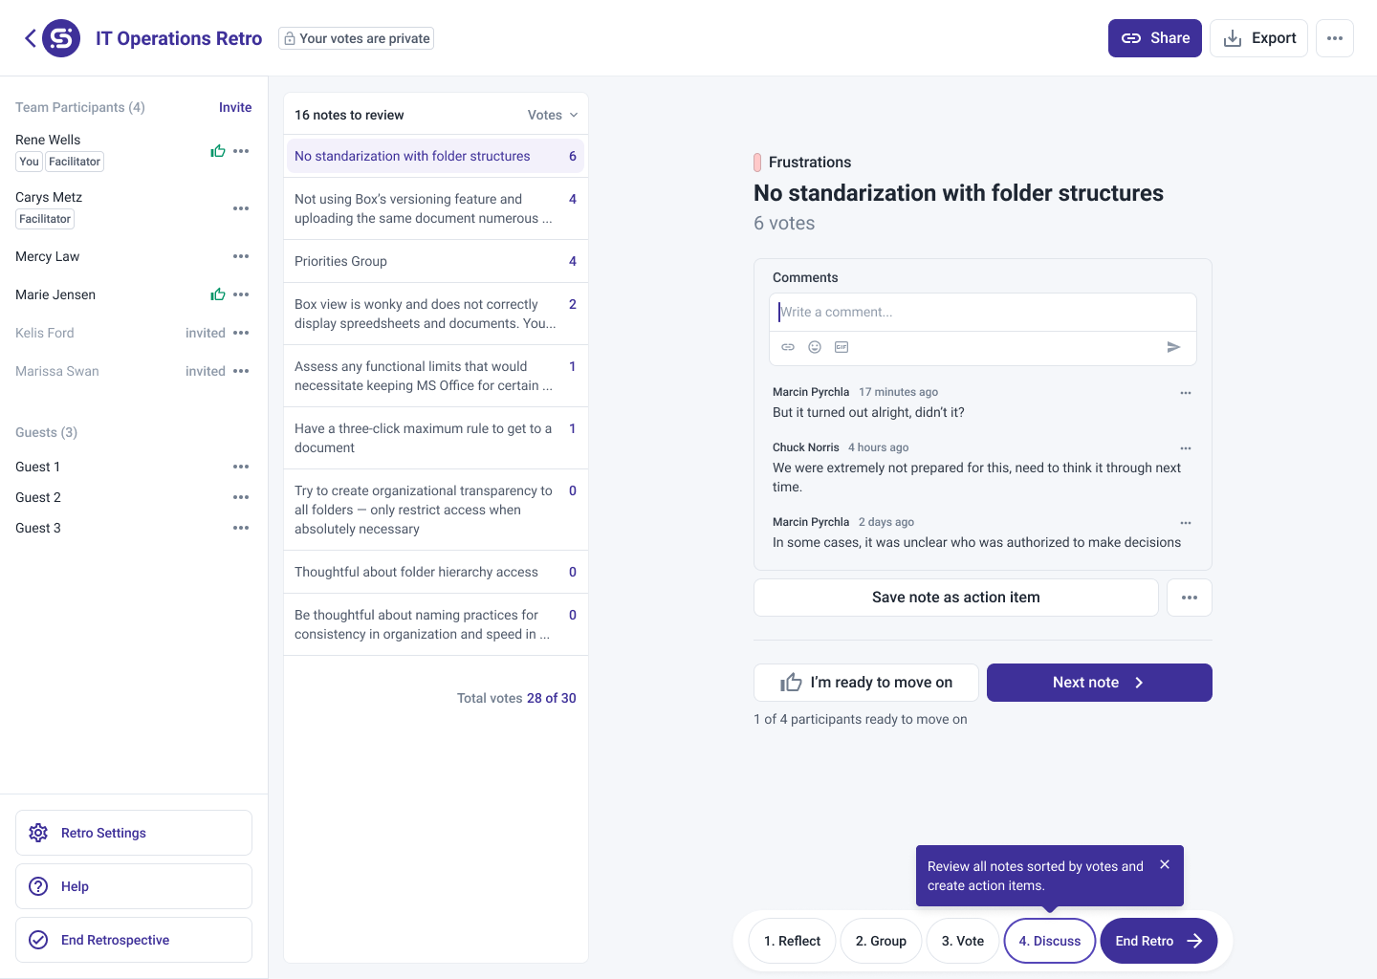Insert a link in the comment box
Image resolution: width=1377 pixels, height=979 pixels.
point(788,347)
